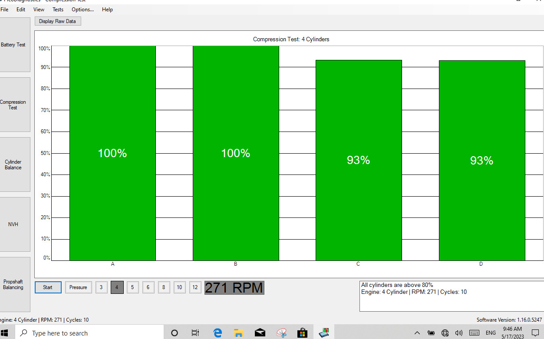544x339 pixels.
Task: Open the File menu
Action: [4, 10]
